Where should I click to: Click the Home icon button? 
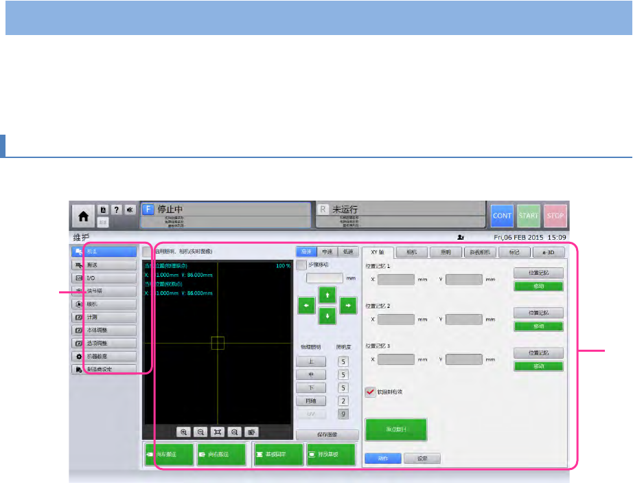[83, 215]
